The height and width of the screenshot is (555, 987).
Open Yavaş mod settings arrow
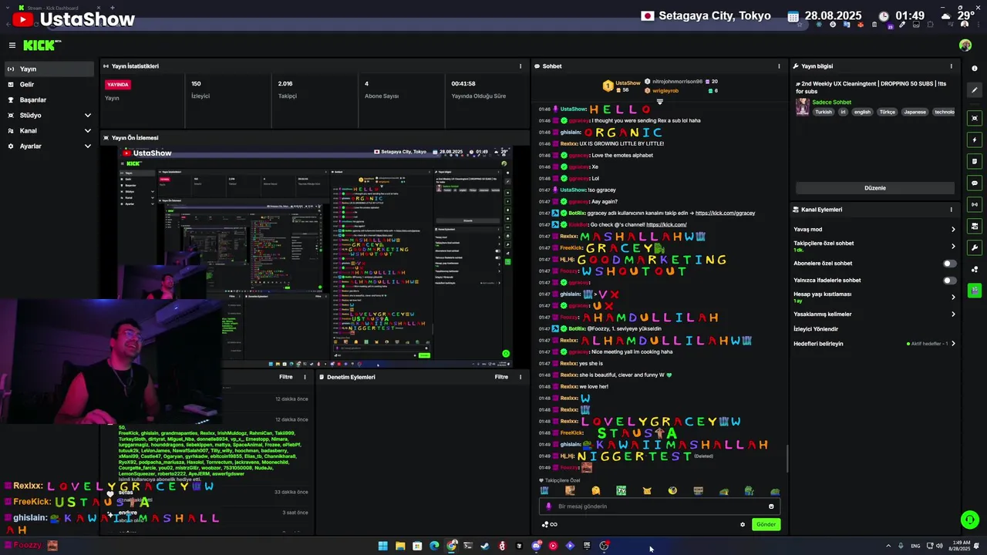tap(952, 230)
